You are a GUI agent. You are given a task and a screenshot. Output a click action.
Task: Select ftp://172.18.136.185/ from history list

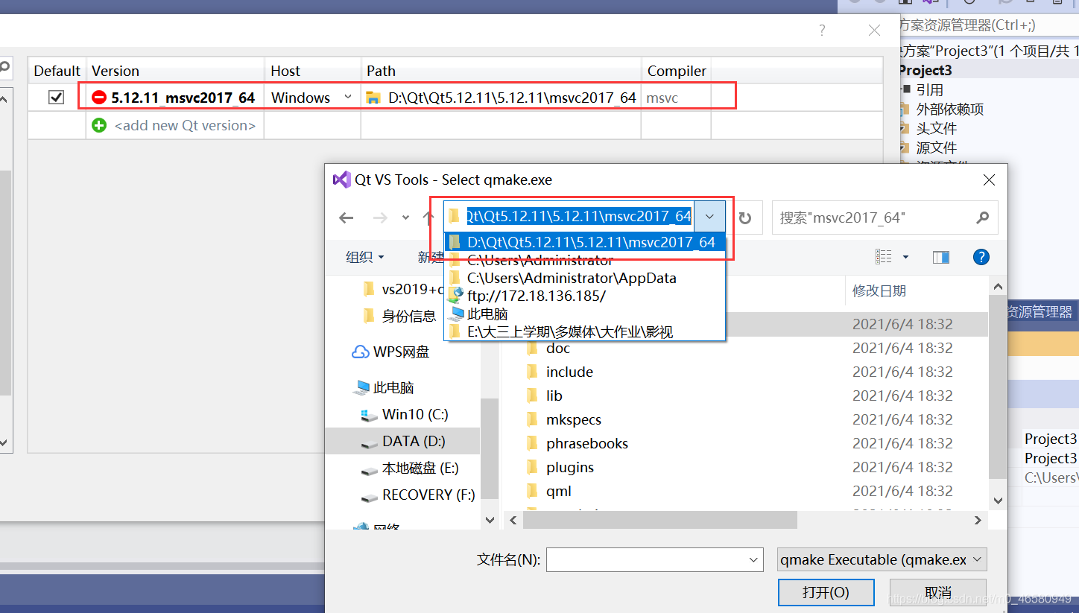point(585,296)
